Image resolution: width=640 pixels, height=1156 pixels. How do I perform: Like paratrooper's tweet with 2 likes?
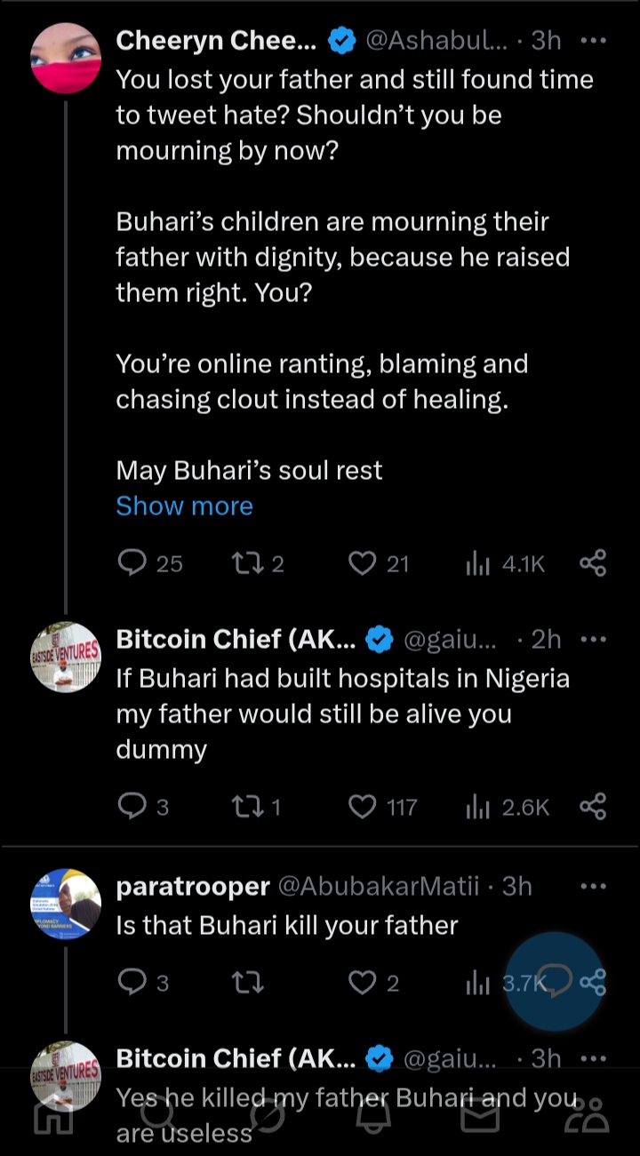(363, 983)
